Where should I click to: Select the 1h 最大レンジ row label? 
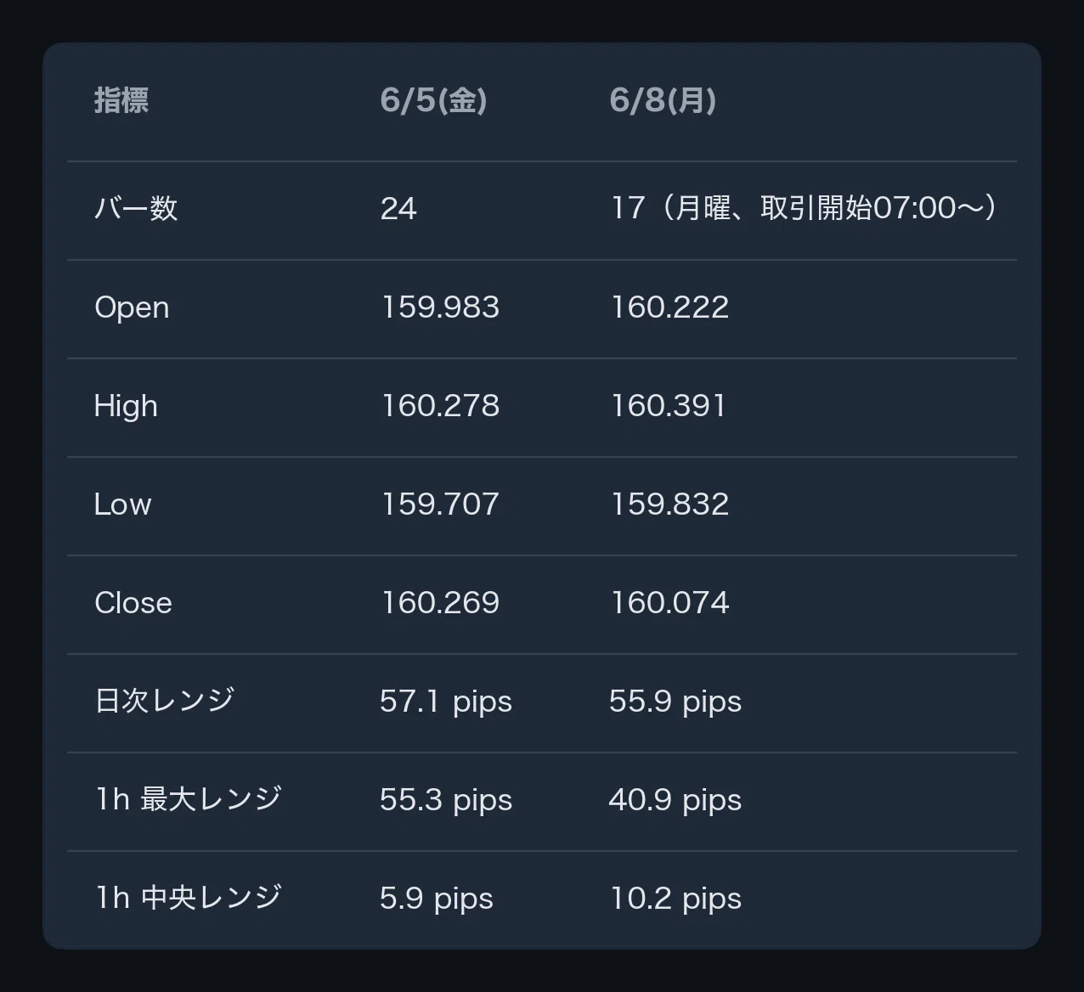click(188, 799)
